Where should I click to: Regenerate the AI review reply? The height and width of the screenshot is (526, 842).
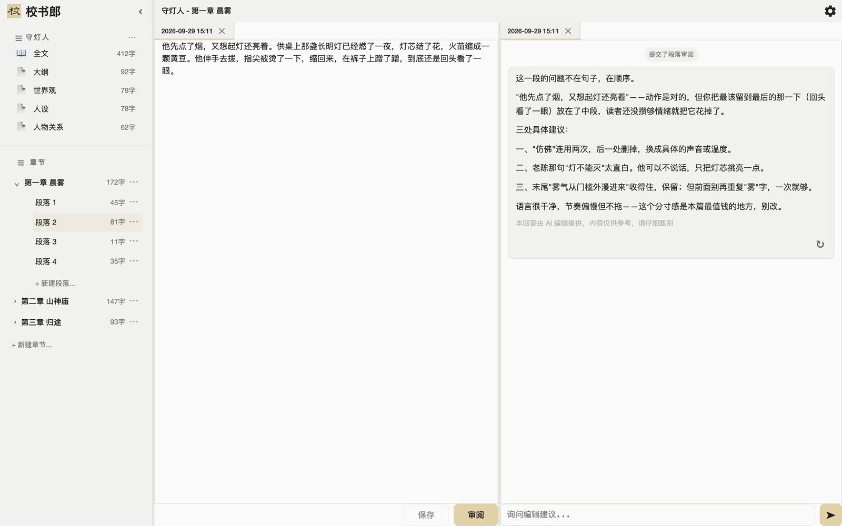[820, 244]
